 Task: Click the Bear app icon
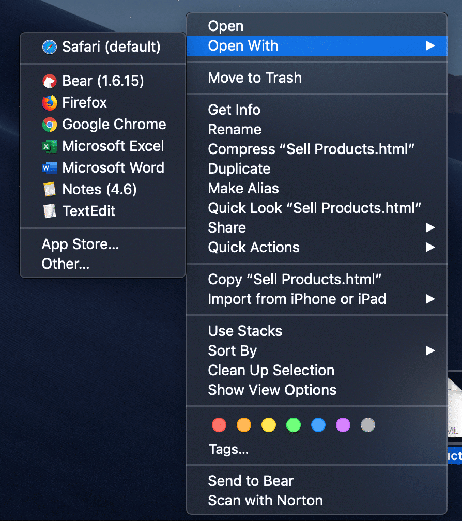point(50,81)
